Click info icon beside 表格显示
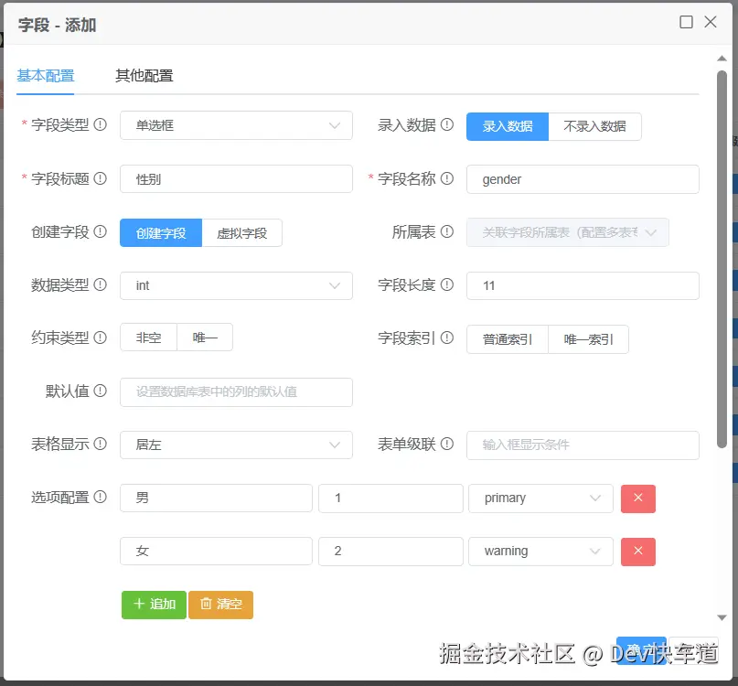Viewport: 738px width, 686px height. [101, 444]
